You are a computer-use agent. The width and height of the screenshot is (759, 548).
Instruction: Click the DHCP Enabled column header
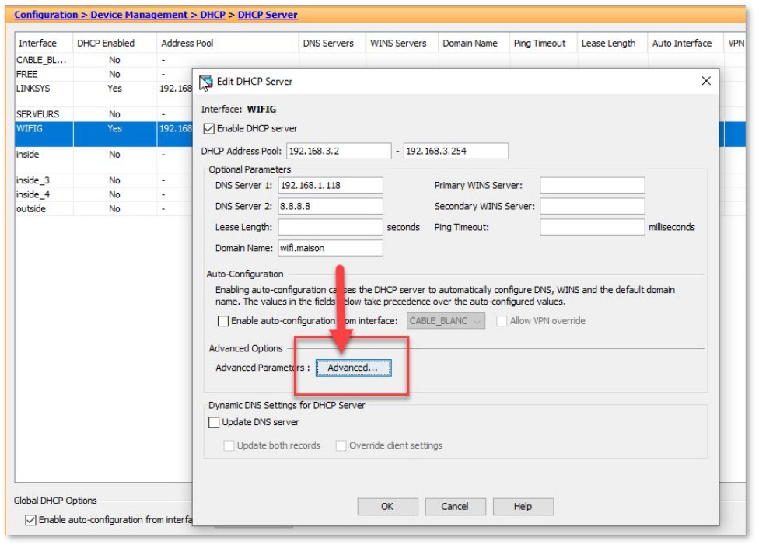pyautogui.click(x=106, y=44)
